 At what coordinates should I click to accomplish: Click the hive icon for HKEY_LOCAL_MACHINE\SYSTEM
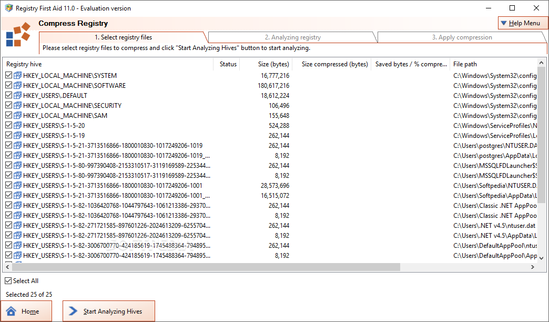(x=17, y=75)
